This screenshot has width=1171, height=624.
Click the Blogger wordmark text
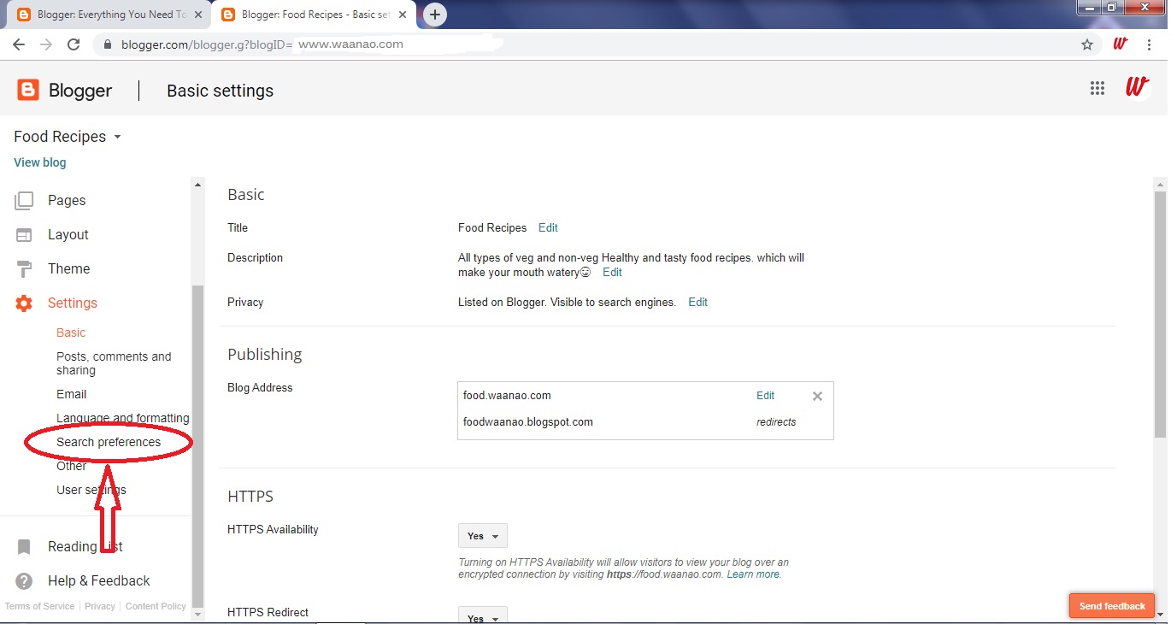[x=80, y=91]
